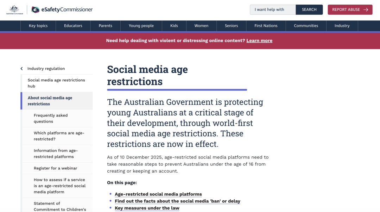The image size is (380, 212).
Task: Open the Parents menu
Action: 106,26
